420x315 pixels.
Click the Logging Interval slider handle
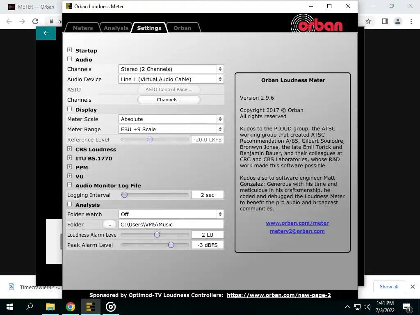point(124,195)
